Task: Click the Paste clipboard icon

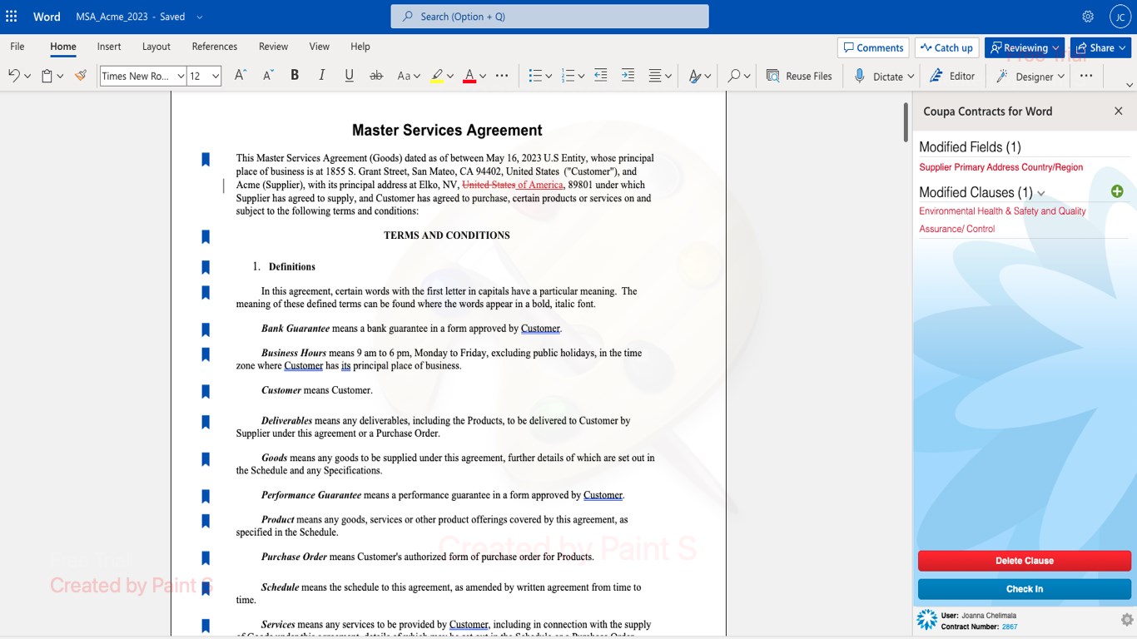Action: click(47, 76)
